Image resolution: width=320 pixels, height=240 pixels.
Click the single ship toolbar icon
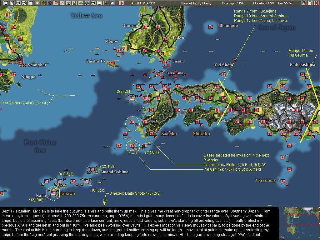(x=62, y=3)
